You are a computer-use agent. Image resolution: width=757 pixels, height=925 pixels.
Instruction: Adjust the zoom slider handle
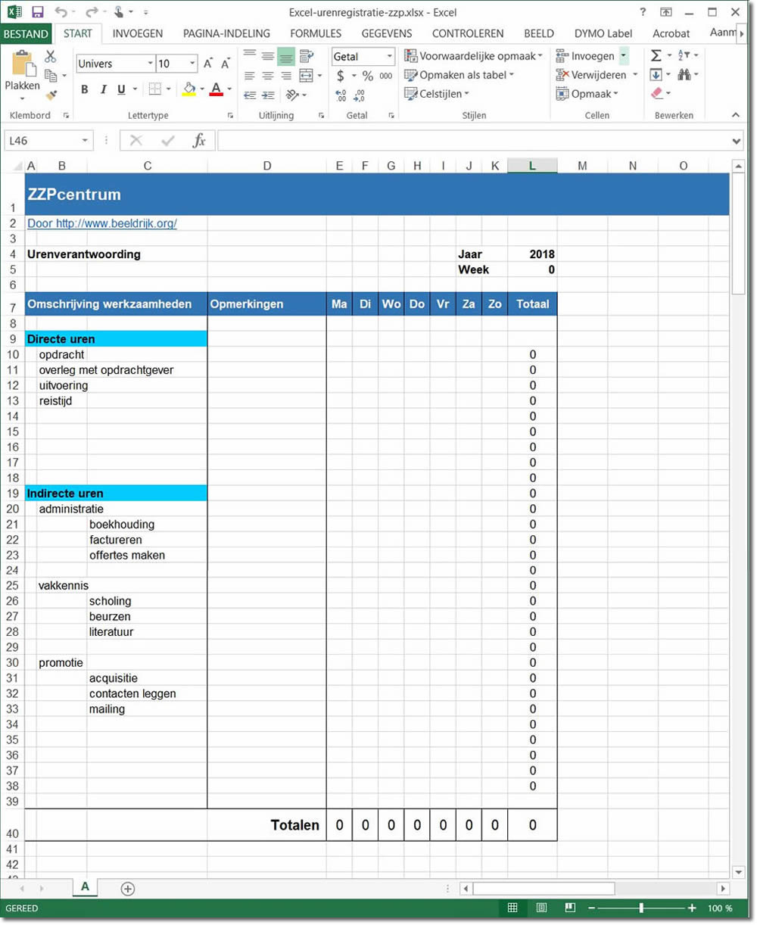pyautogui.click(x=641, y=908)
